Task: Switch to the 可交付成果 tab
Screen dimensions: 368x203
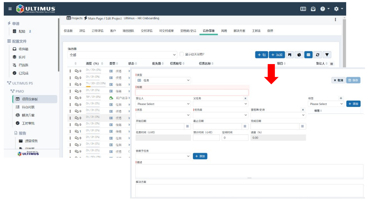Action: tap(166, 31)
